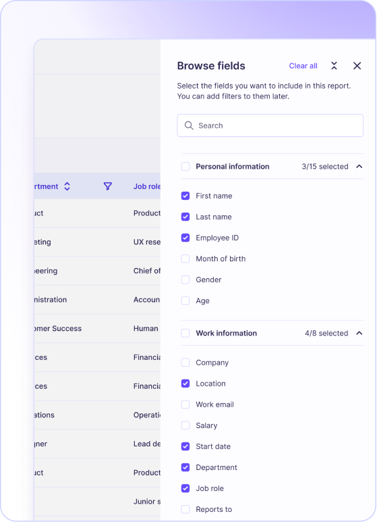Click the Job role column header
The image size is (377, 522).
coord(146,186)
